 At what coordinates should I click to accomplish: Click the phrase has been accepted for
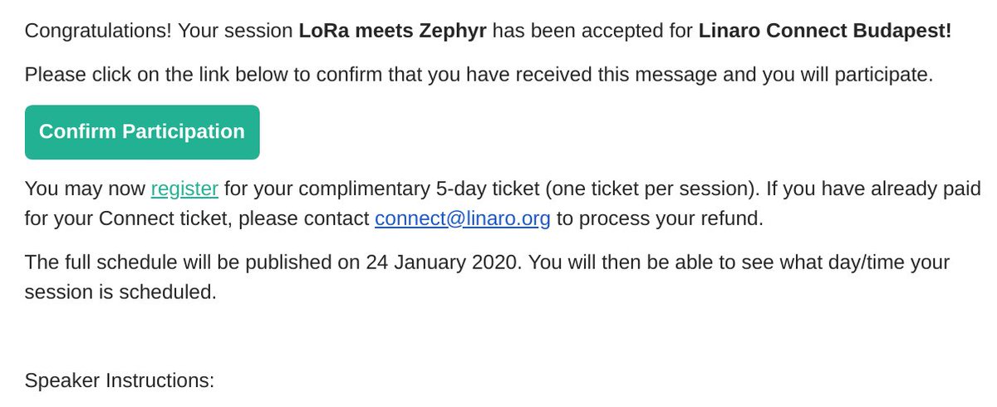592,32
